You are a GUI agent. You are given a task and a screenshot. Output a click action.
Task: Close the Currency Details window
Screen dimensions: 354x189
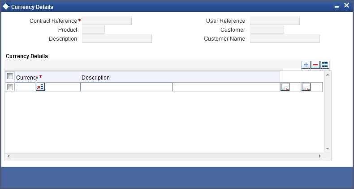(346, 5)
